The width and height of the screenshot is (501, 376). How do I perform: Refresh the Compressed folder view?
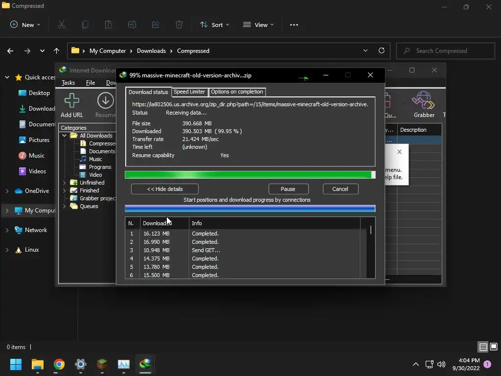coord(382,50)
